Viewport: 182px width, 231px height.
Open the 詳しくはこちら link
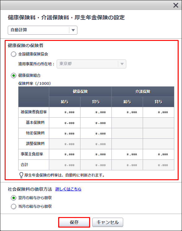click(68, 189)
